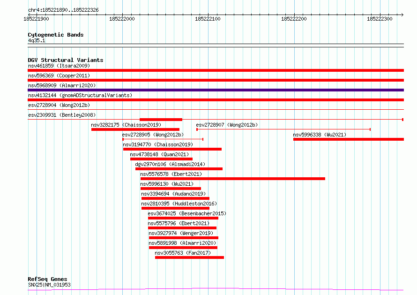This screenshot has width=417, height=295.
Task: Click the nsv3055763 (Fan2017) label
Action: click(183, 253)
